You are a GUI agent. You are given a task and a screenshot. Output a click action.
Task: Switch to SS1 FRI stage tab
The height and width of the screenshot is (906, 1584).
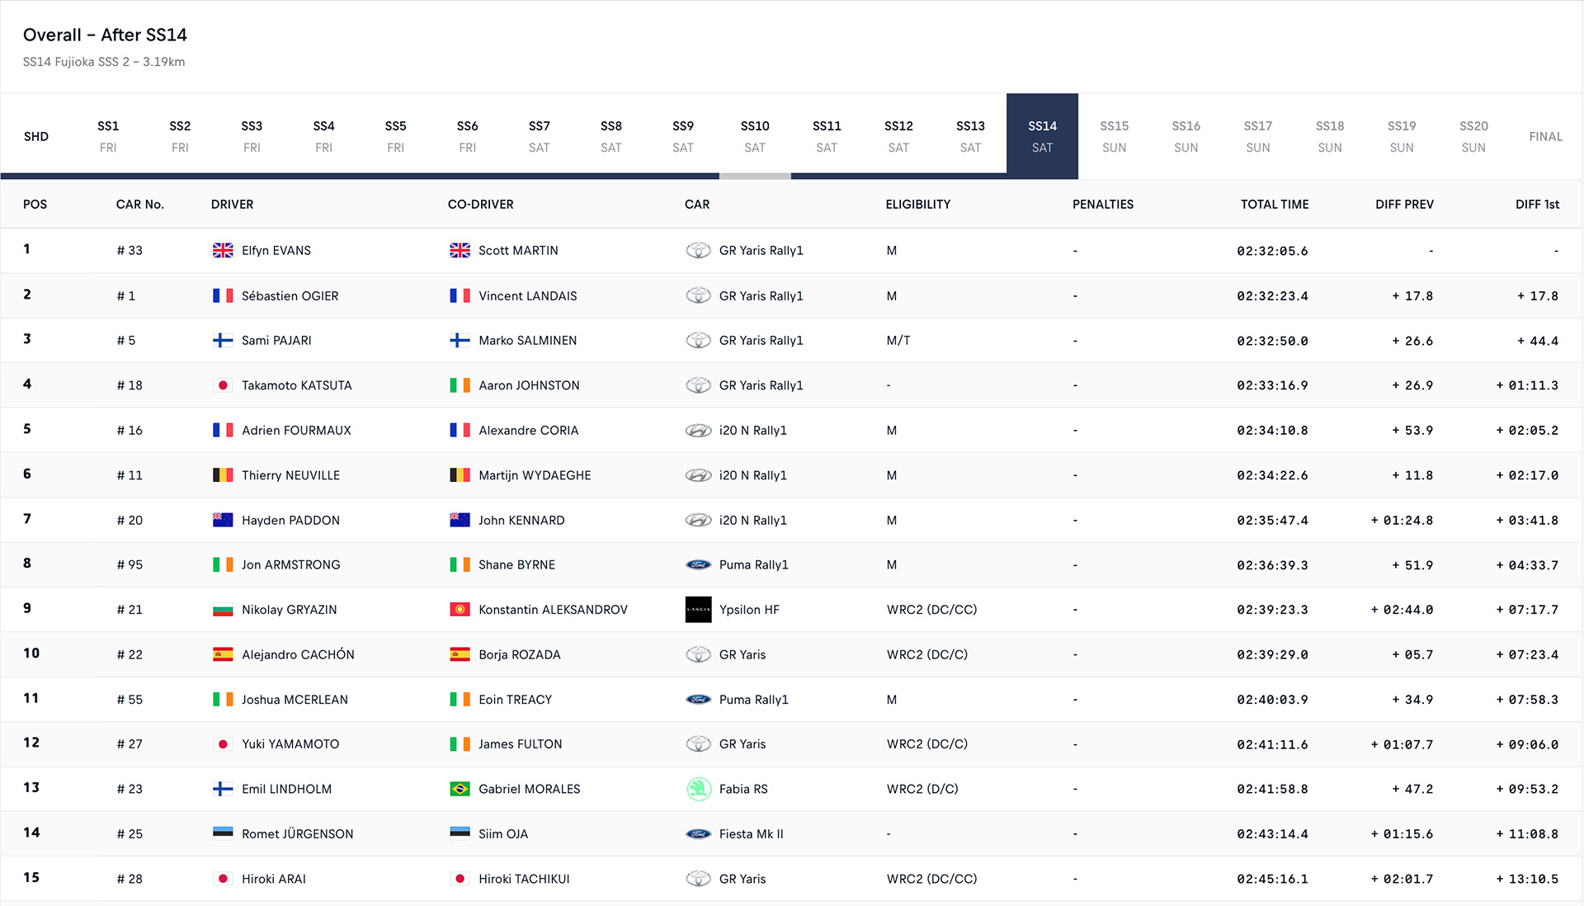point(108,136)
